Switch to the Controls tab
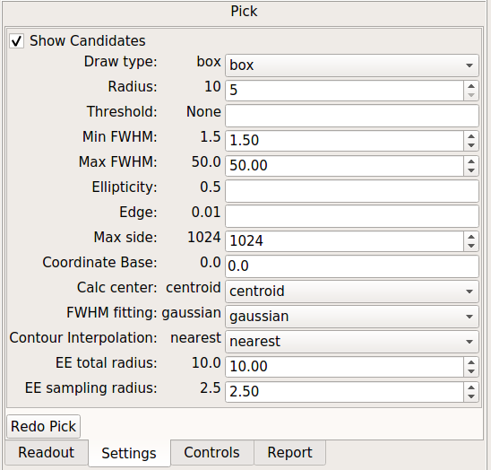The width and height of the screenshot is (491, 470). (x=212, y=452)
